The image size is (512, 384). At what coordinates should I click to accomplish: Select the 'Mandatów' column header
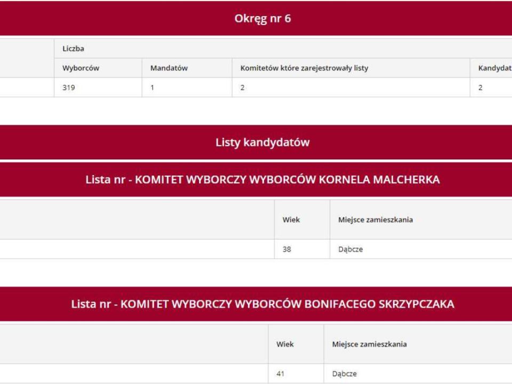pyautogui.click(x=166, y=68)
